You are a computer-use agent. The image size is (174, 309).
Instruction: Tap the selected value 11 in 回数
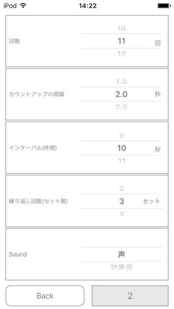[121, 41]
